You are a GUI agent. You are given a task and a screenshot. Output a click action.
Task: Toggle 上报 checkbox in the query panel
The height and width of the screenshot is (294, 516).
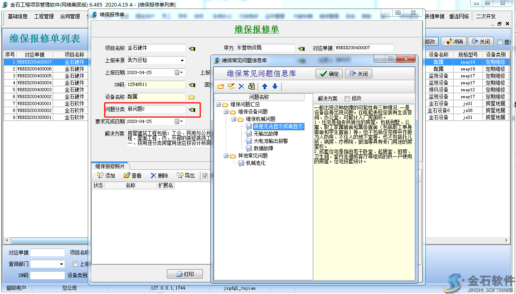coord(75,264)
